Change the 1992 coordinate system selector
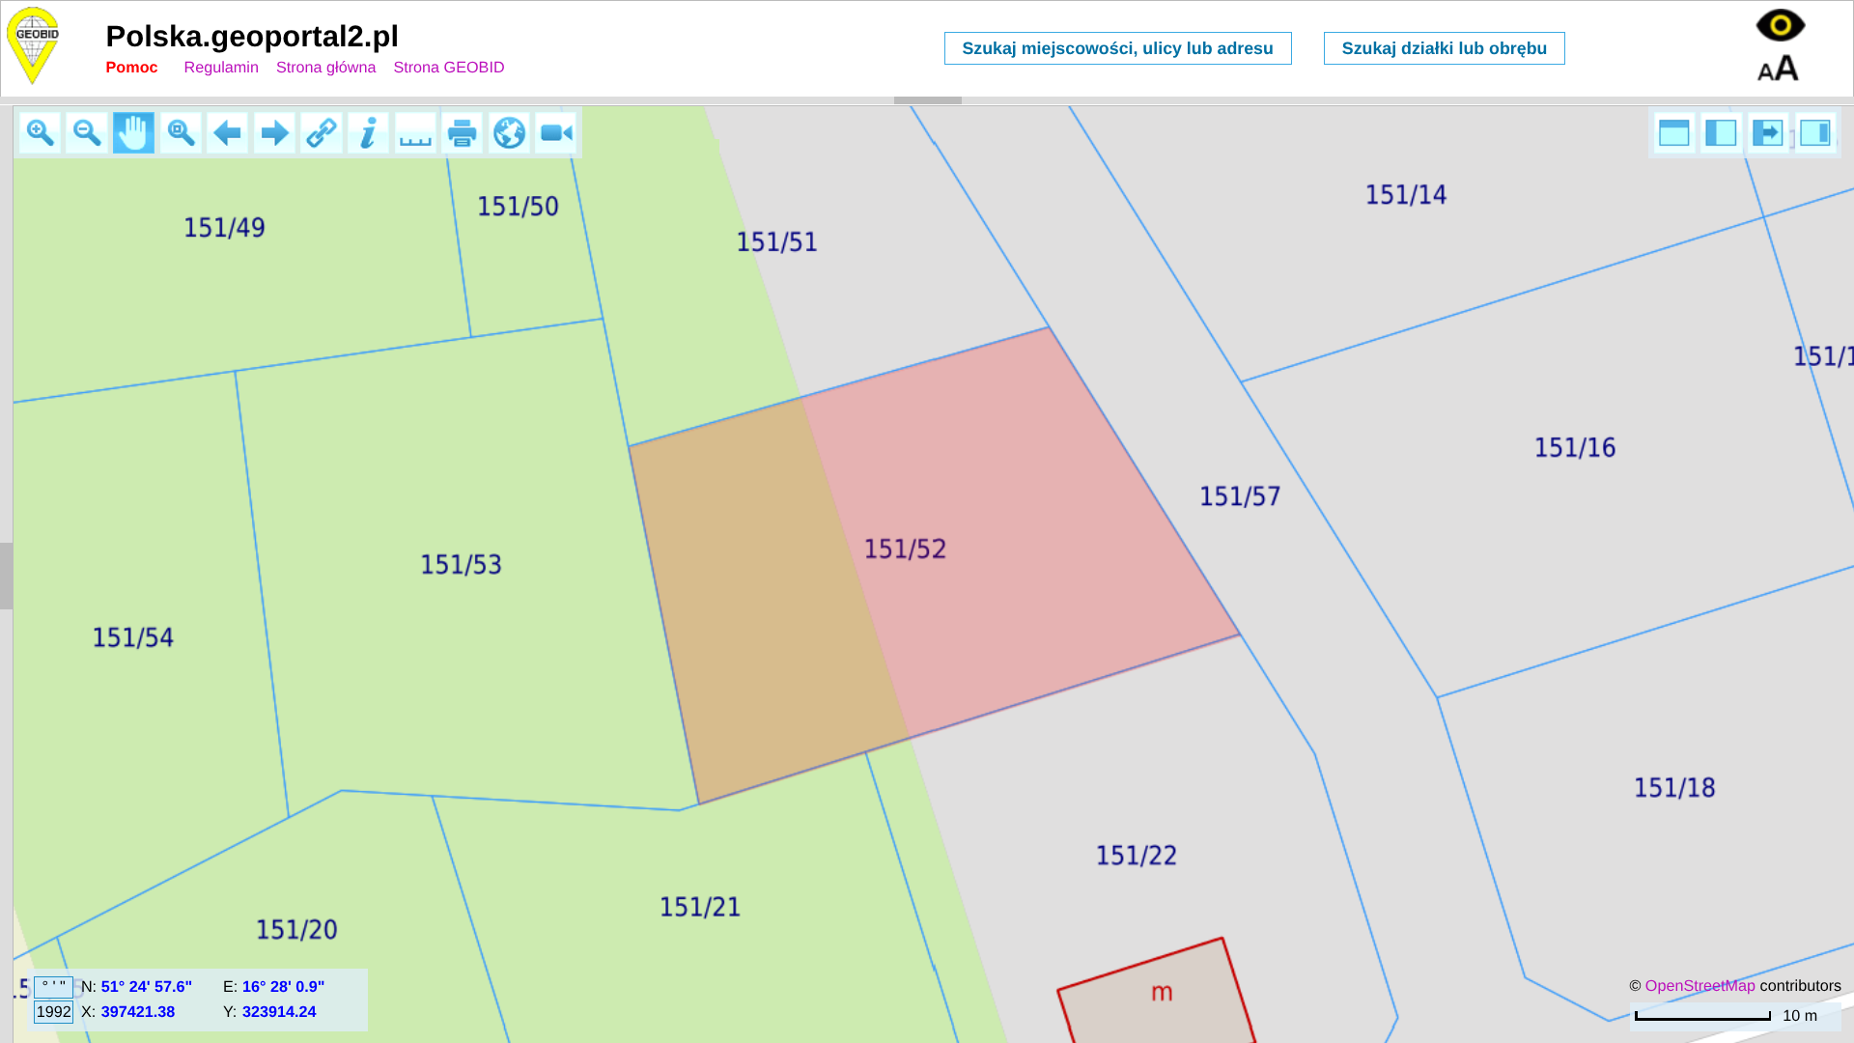The height and width of the screenshot is (1043, 1854). tap(54, 1012)
